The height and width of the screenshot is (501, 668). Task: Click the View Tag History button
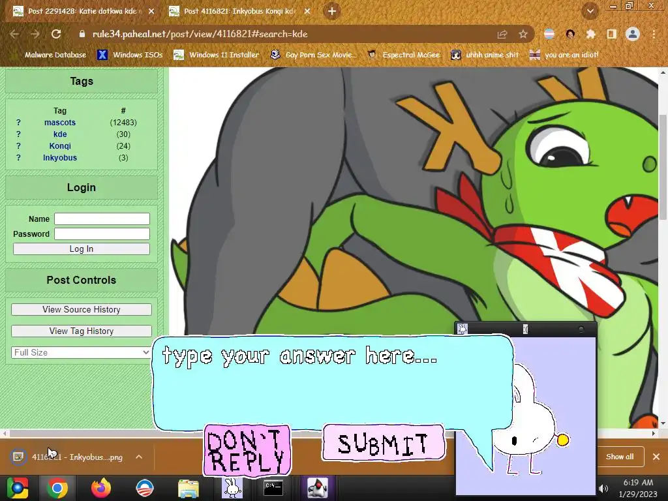tap(82, 331)
